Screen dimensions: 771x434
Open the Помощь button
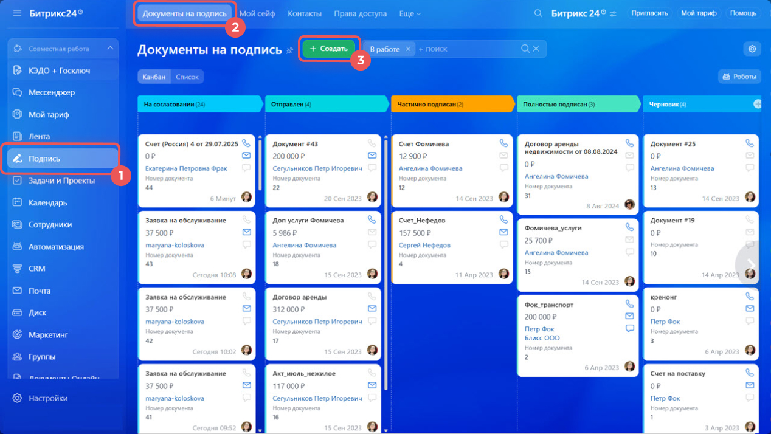[743, 13]
